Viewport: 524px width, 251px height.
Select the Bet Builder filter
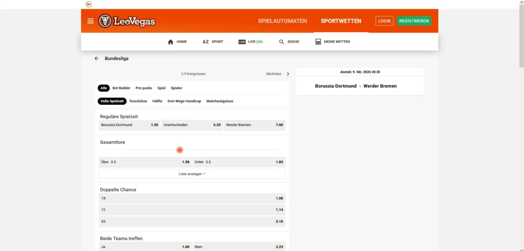click(121, 88)
